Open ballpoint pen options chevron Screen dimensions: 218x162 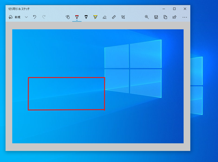tap(77, 20)
